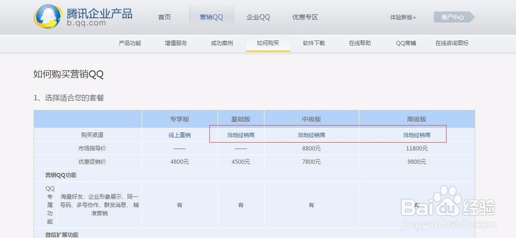Click the 体验新版> link
516x238 pixels.
click(403, 17)
